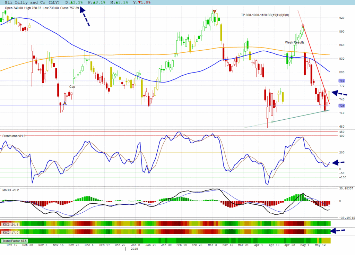Click the Weak Results annotation

295,42
